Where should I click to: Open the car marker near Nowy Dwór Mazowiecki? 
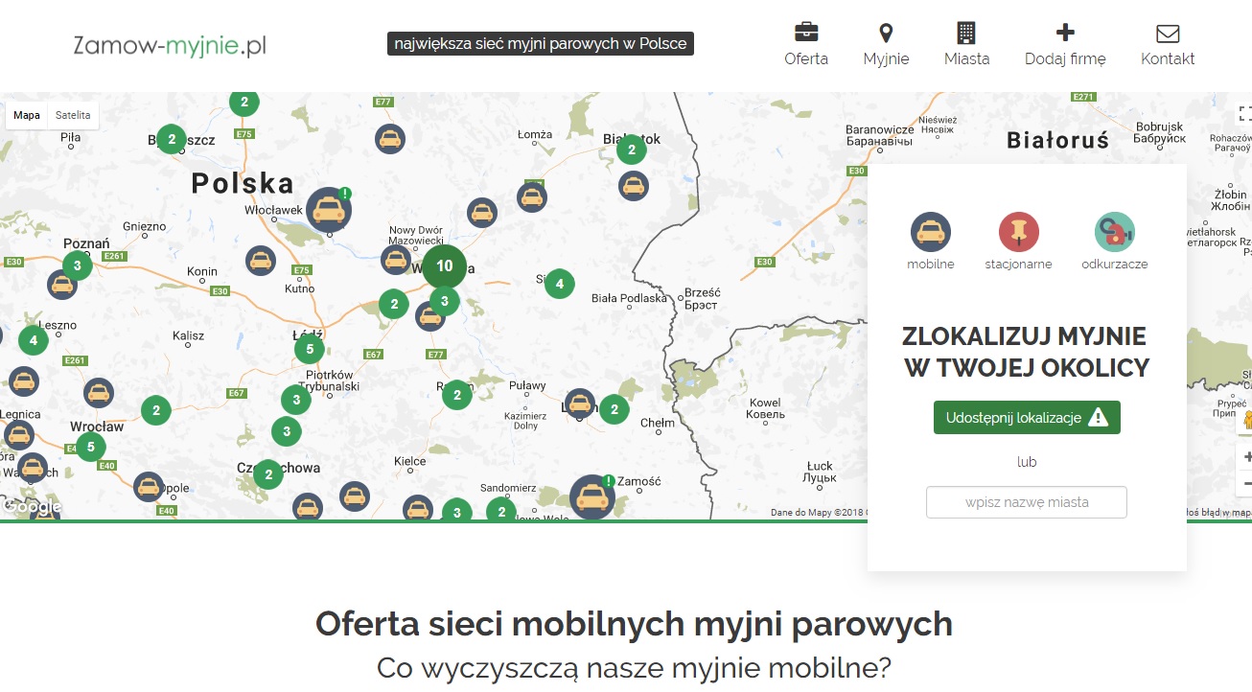click(x=396, y=260)
